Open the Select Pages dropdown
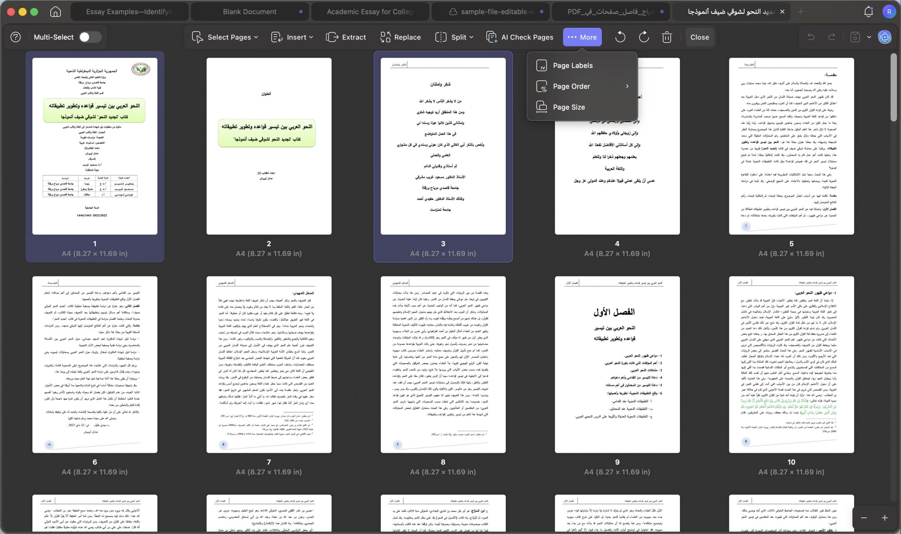Image resolution: width=901 pixels, height=534 pixels. [x=225, y=37]
